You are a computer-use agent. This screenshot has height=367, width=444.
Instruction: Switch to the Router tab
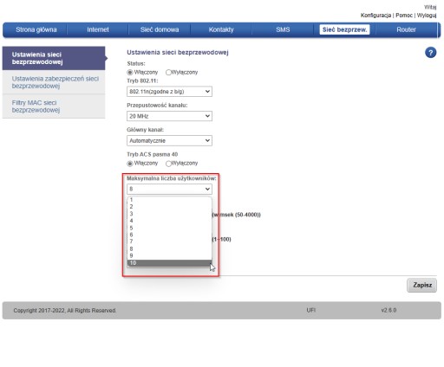tap(406, 29)
